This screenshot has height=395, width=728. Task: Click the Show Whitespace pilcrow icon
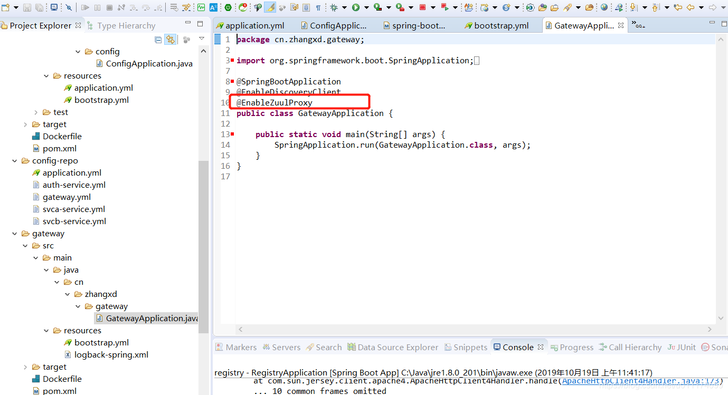click(x=318, y=7)
